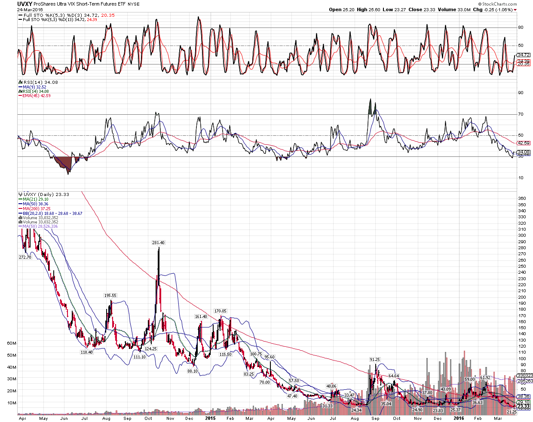
Task: Click the MA(50) 28,526,336 volume average legend
Action: [x=38, y=226]
